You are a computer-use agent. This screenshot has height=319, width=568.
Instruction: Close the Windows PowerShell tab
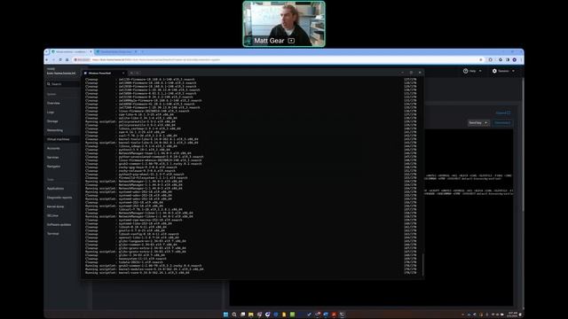tap(123, 73)
